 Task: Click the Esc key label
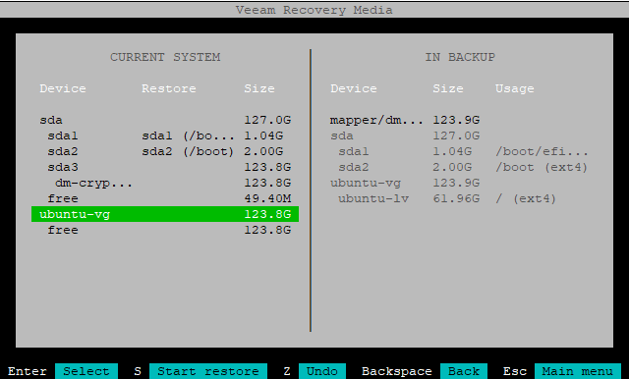[515, 371]
